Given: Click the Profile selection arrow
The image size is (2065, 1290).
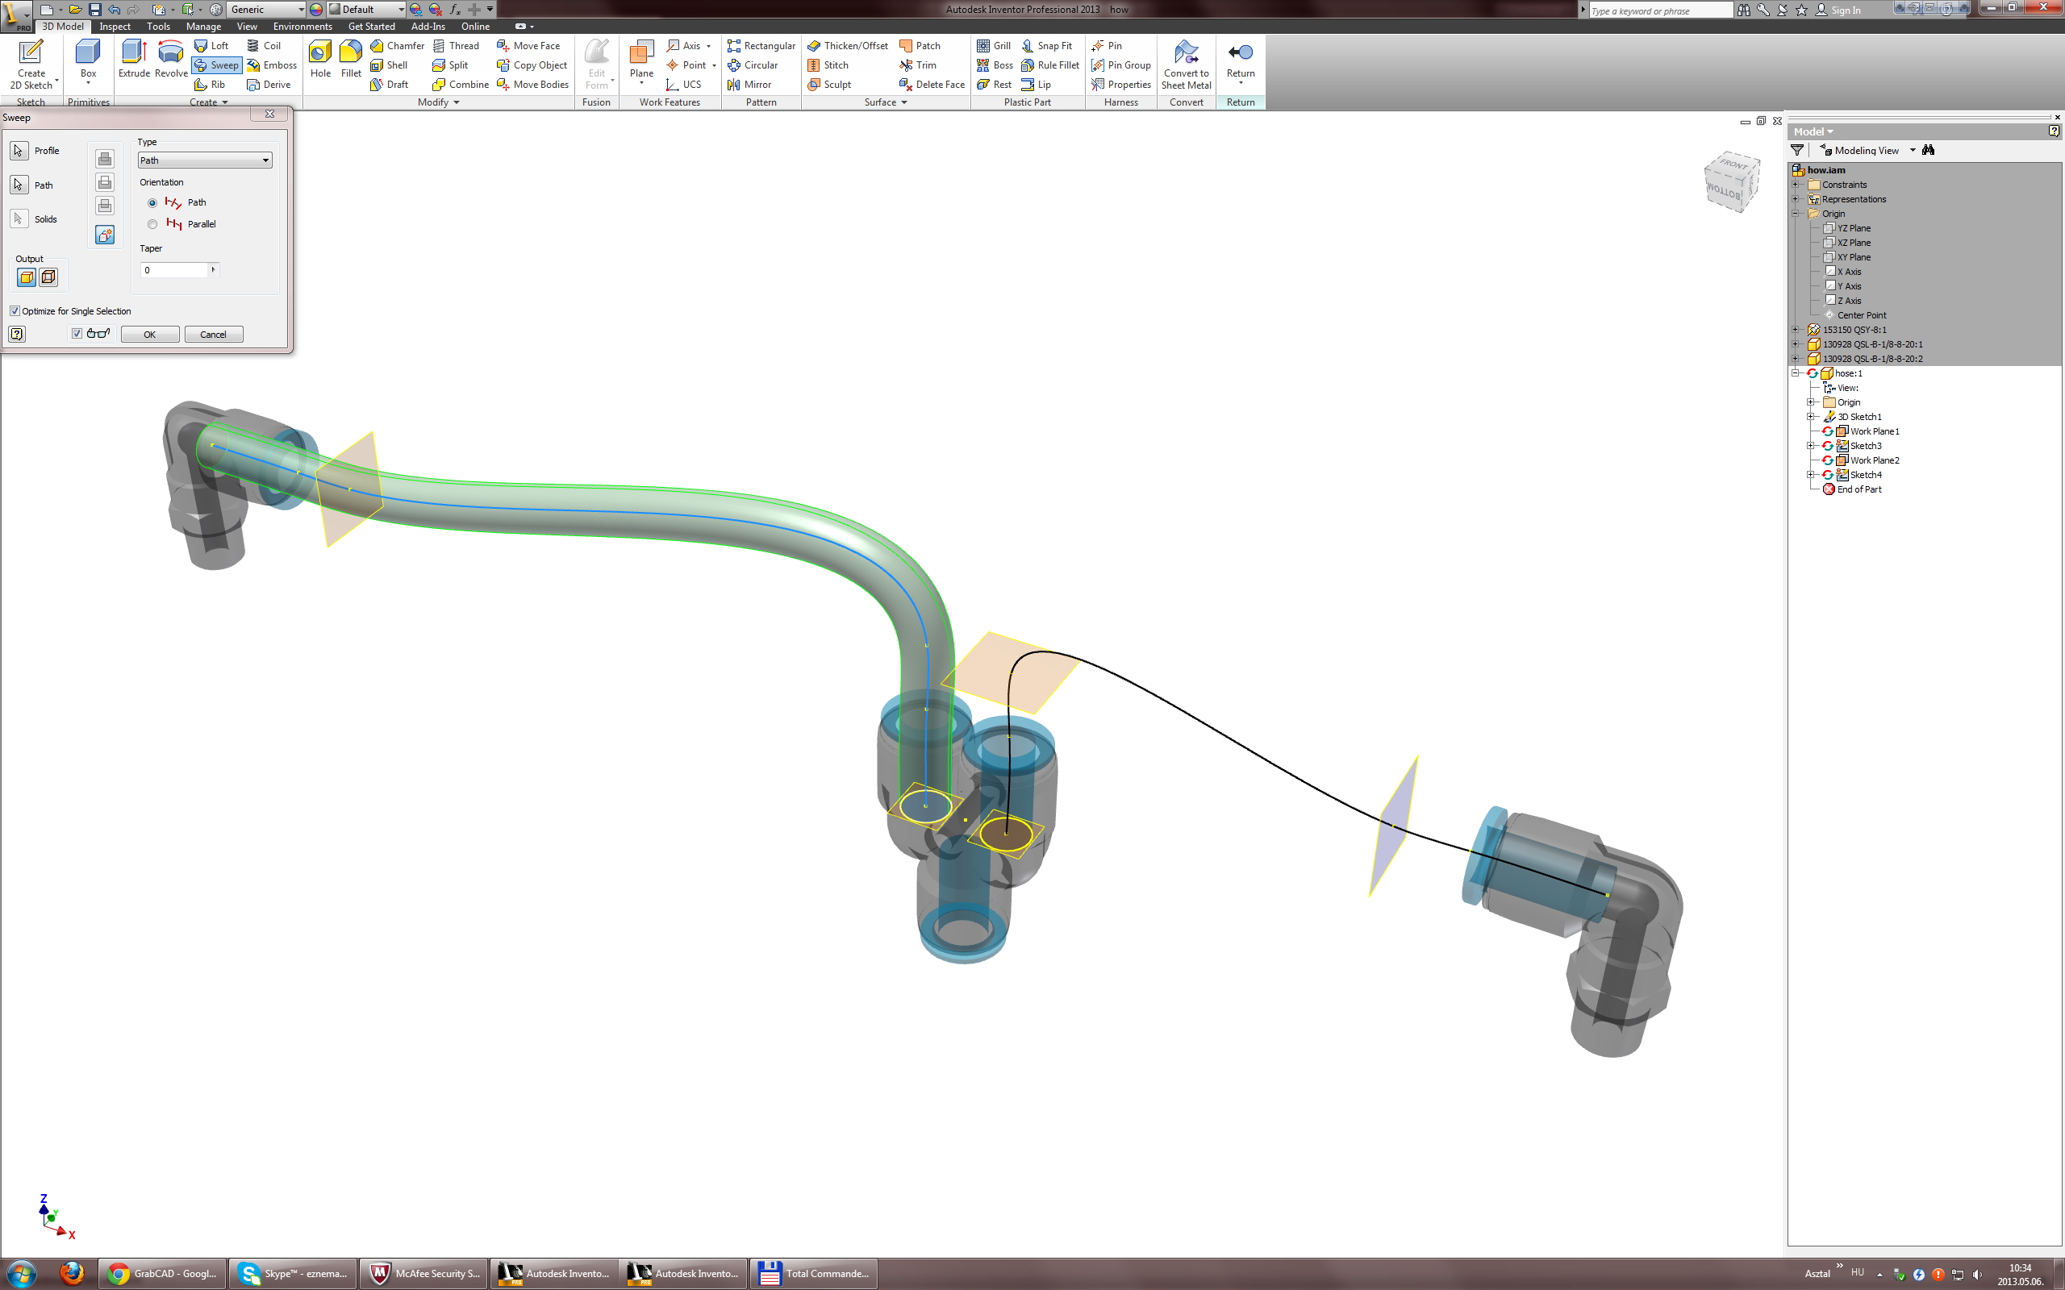Looking at the screenshot, I should (x=19, y=151).
